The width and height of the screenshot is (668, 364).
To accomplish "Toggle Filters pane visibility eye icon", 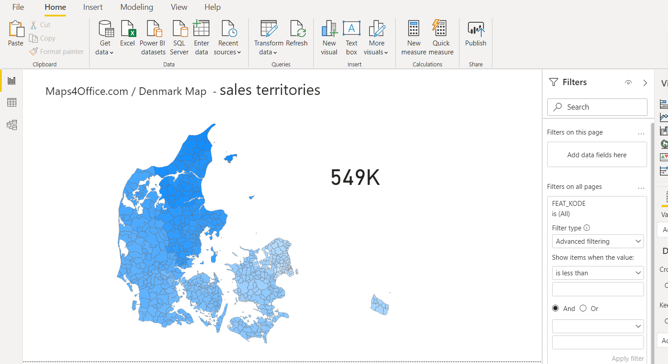I will 628,82.
